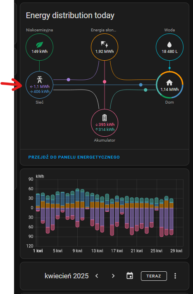Click the chart bar at 17 kwi

117,211
